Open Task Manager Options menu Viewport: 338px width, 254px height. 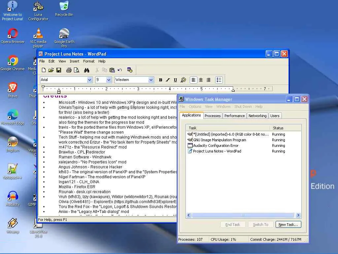195,106
